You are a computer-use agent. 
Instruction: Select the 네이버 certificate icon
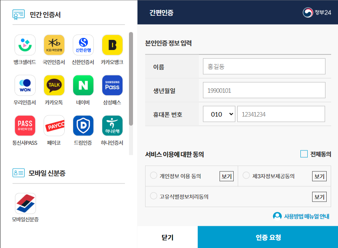(83, 85)
